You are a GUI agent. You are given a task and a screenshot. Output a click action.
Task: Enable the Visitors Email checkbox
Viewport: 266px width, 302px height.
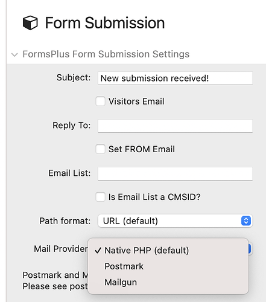pyautogui.click(x=100, y=101)
